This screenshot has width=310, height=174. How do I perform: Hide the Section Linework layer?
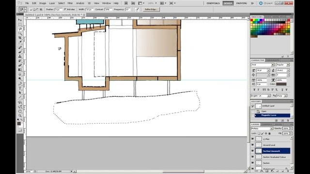point(252,151)
